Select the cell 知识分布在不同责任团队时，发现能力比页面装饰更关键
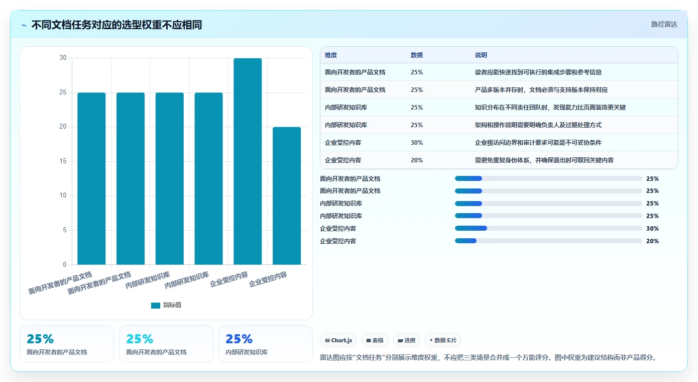 (550, 107)
